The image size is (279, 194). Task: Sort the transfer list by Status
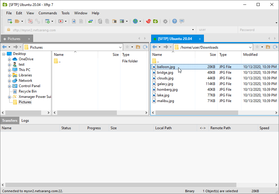pyautogui.click(x=66, y=128)
